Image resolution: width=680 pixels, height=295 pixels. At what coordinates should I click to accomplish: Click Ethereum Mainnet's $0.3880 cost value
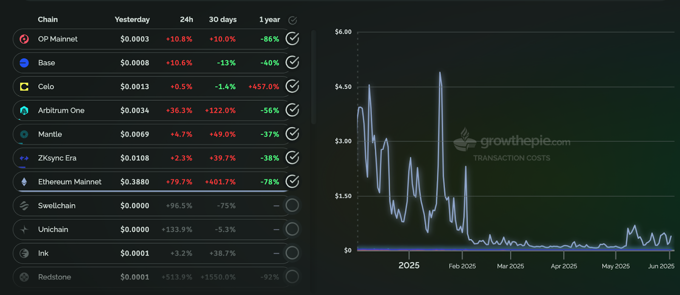[135, 182]
